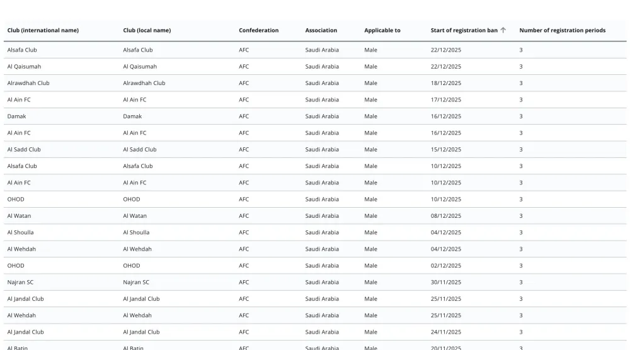Screen dimensions: 630x350
Task: Select the Damak club row
Action: (17, 116)
